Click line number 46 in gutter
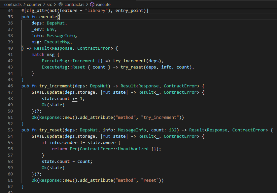 coord(10,86)
